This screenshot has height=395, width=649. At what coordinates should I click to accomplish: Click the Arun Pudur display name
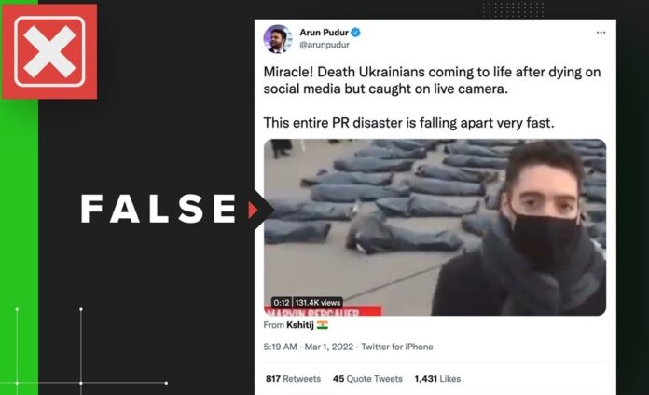point(324,33)
